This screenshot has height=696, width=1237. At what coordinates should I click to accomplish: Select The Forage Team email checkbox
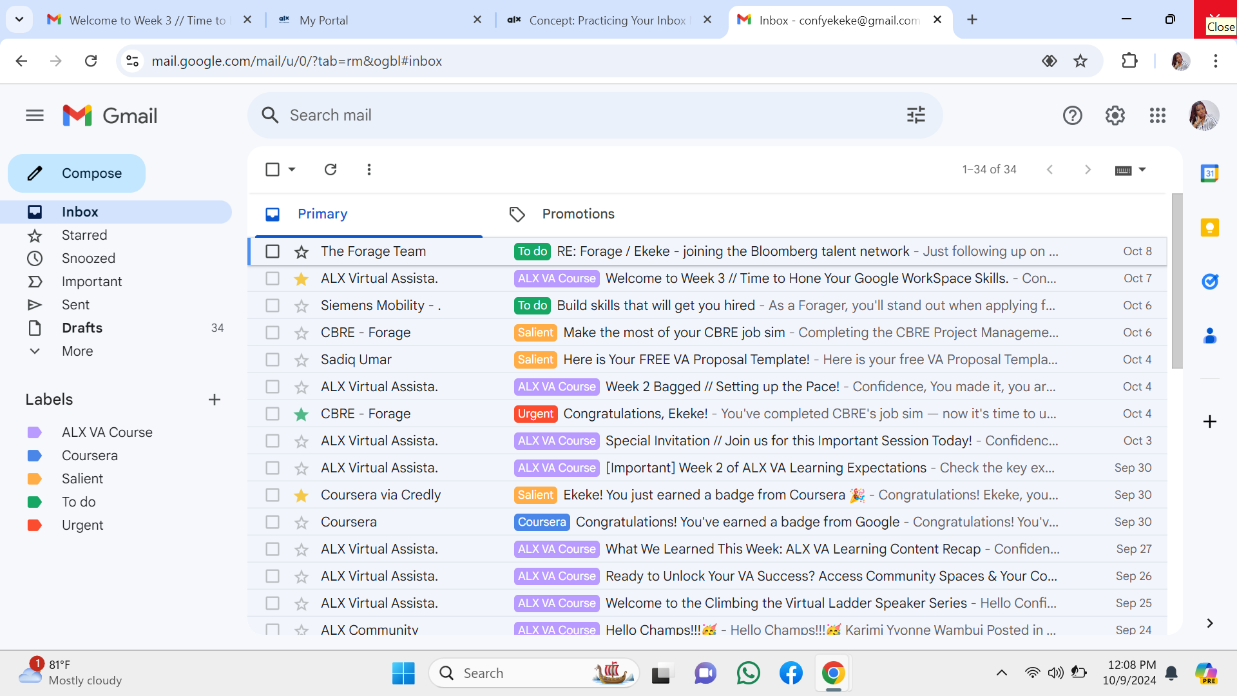click(273, 251)
